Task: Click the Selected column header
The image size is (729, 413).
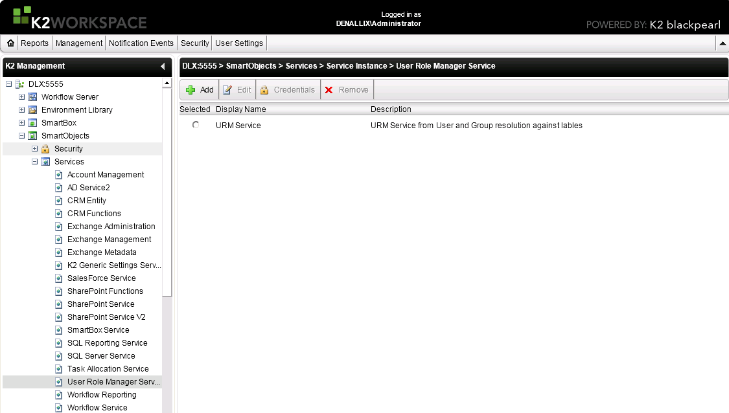Action: click(195, 109)
